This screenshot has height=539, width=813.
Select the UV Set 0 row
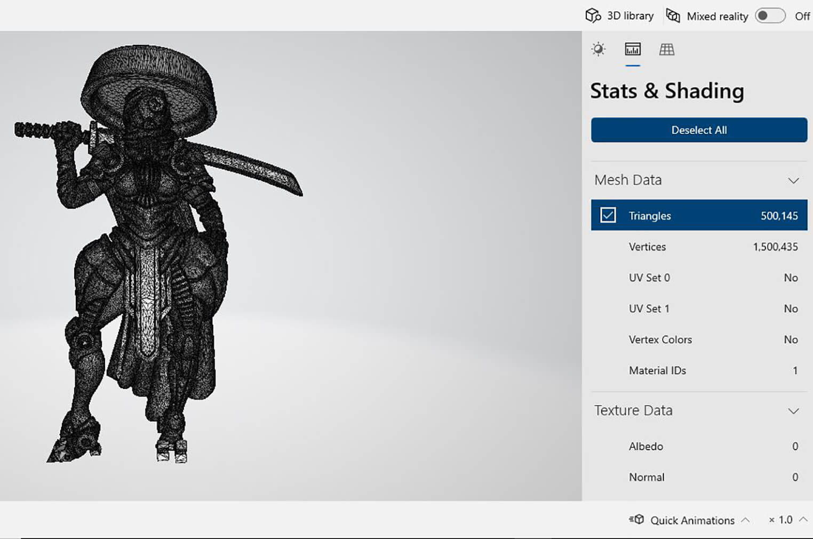pyautogui.click(x=699, y=278)
